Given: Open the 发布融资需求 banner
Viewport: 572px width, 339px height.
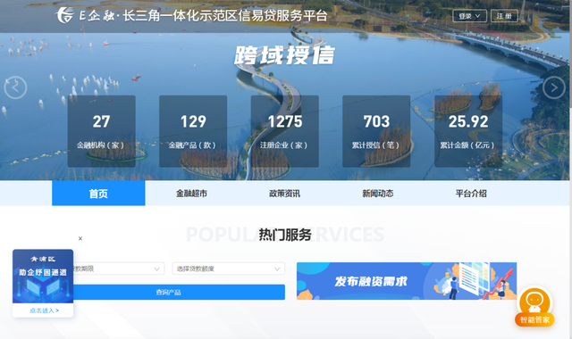Looking at the screenshot, I should (x=407, y=281).
